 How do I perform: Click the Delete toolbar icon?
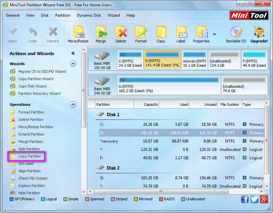coord(121,32)
